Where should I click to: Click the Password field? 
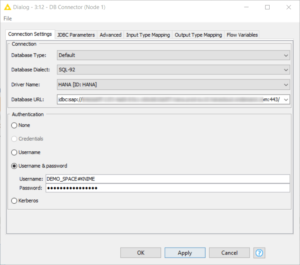tap(168, 188)
